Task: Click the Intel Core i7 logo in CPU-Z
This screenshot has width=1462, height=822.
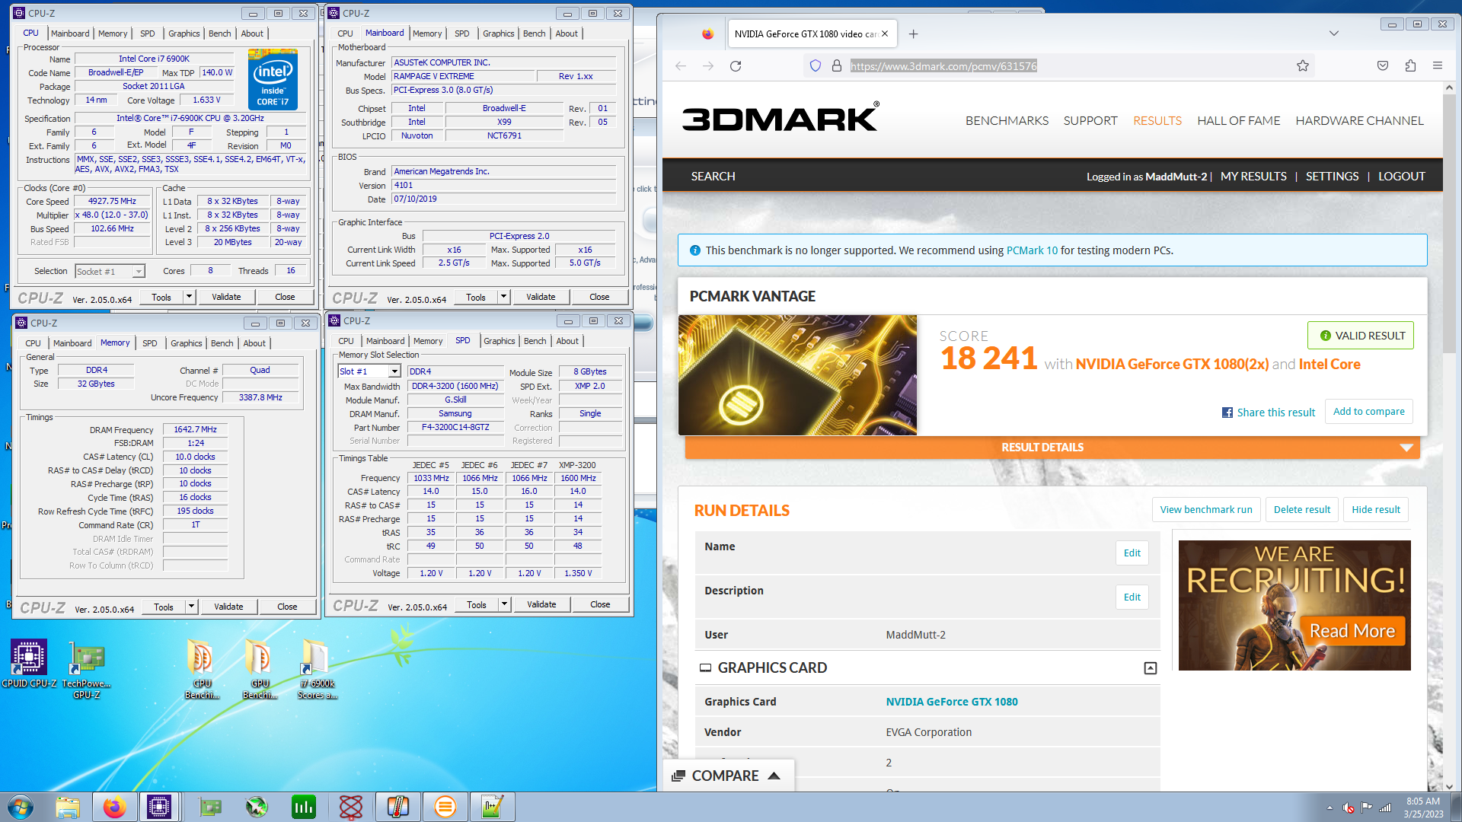Action: tap(273, 80)
